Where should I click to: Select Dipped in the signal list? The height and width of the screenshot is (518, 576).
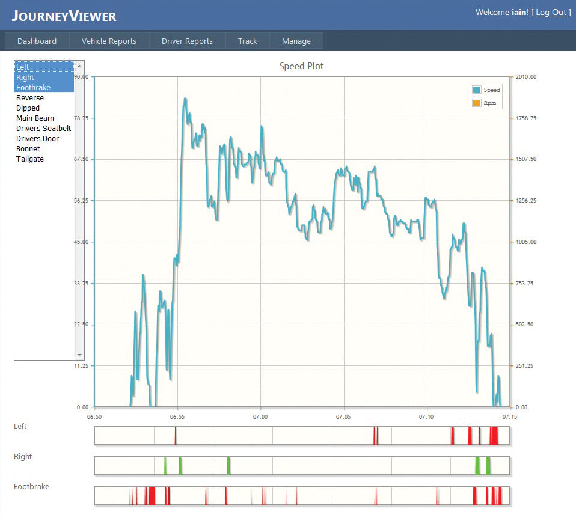tap(28, 108)
